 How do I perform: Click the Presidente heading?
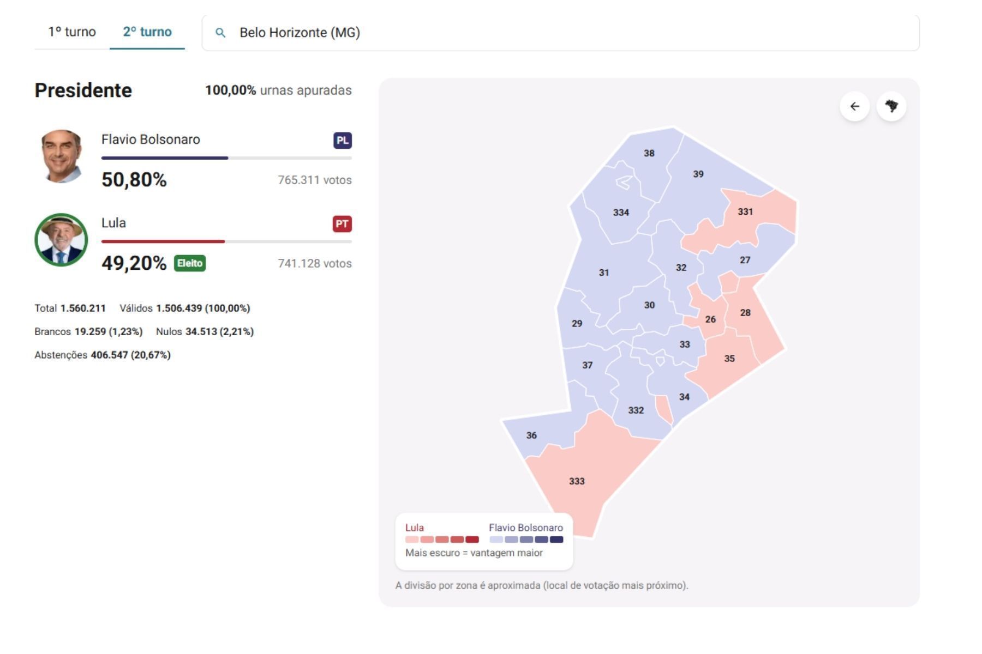pos(83,90)
